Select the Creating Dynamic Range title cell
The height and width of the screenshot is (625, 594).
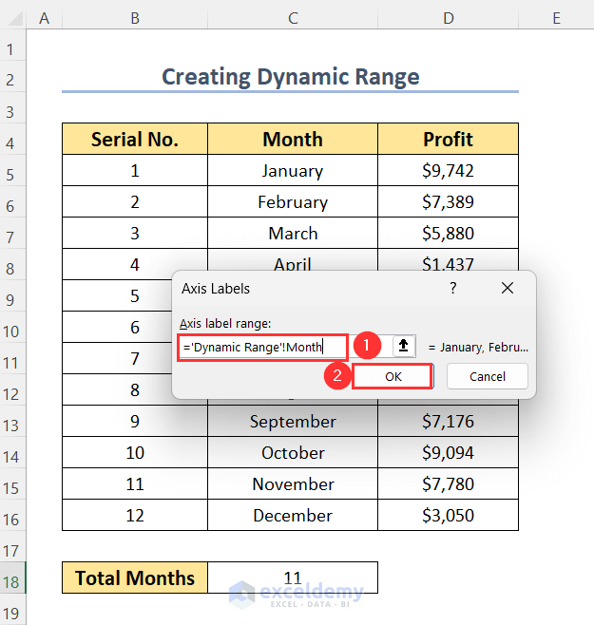coord(291,77)
